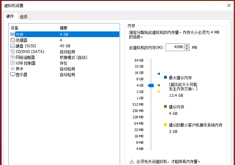The image size is (235, 165).
Task: Select the 显示器 row label
Action: (21, 75)
